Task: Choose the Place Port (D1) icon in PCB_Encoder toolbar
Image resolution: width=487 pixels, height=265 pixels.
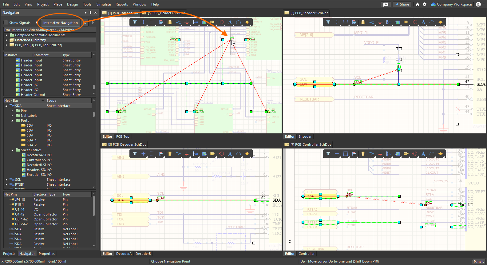Action: 406,22
